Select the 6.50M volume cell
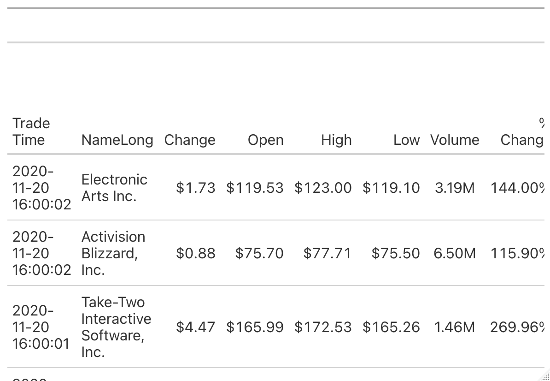This screenshot has width=550, height=381. pos(455,253)
